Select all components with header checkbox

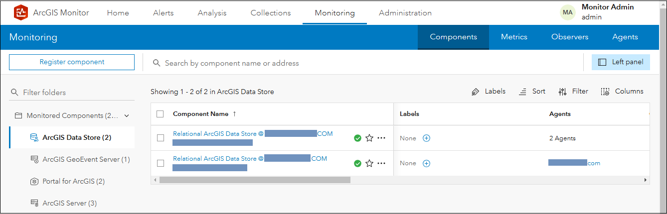pos(160,114)
